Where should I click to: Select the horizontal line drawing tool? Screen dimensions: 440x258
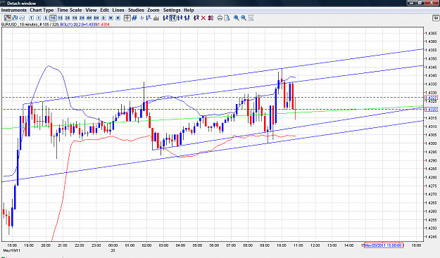tap(180, 18)
